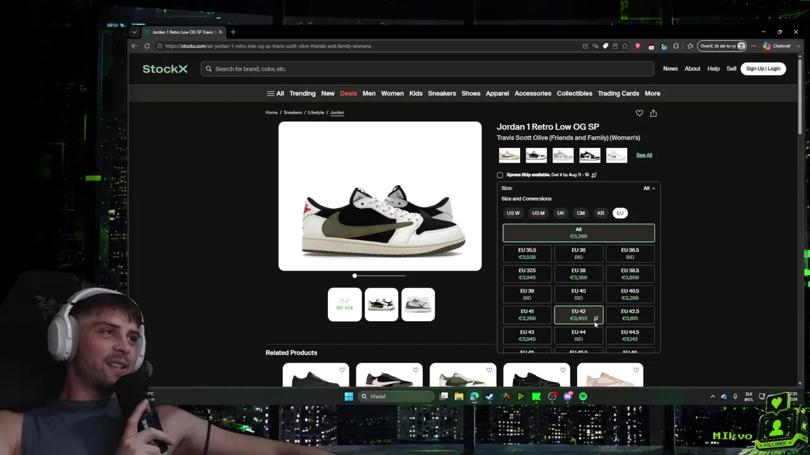Select the EU size unit pill
This screenshot has width=810, height=455.
pyautogui.click(x=620, y=213)
